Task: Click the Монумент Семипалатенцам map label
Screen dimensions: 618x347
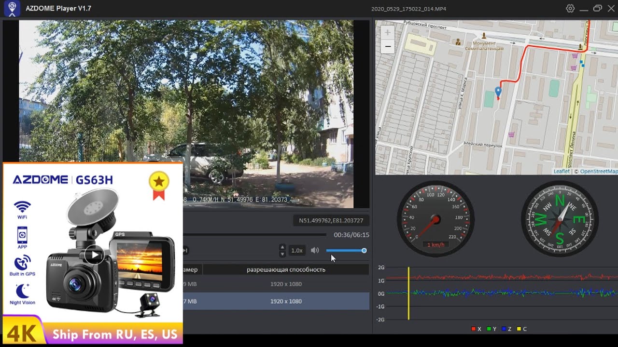Action: (484, 46)
